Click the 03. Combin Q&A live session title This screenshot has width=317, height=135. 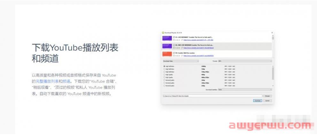pyautogui.click(x=185, y=53)
